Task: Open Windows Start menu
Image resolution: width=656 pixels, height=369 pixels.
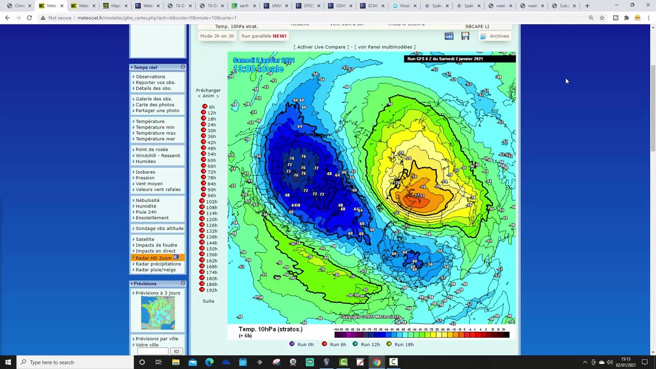Action: [8, 362]
